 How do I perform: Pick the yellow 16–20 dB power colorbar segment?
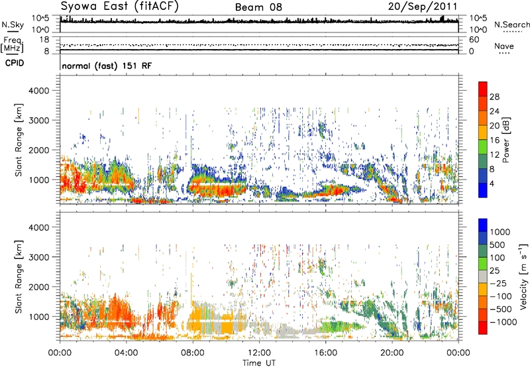pos(483,132)
